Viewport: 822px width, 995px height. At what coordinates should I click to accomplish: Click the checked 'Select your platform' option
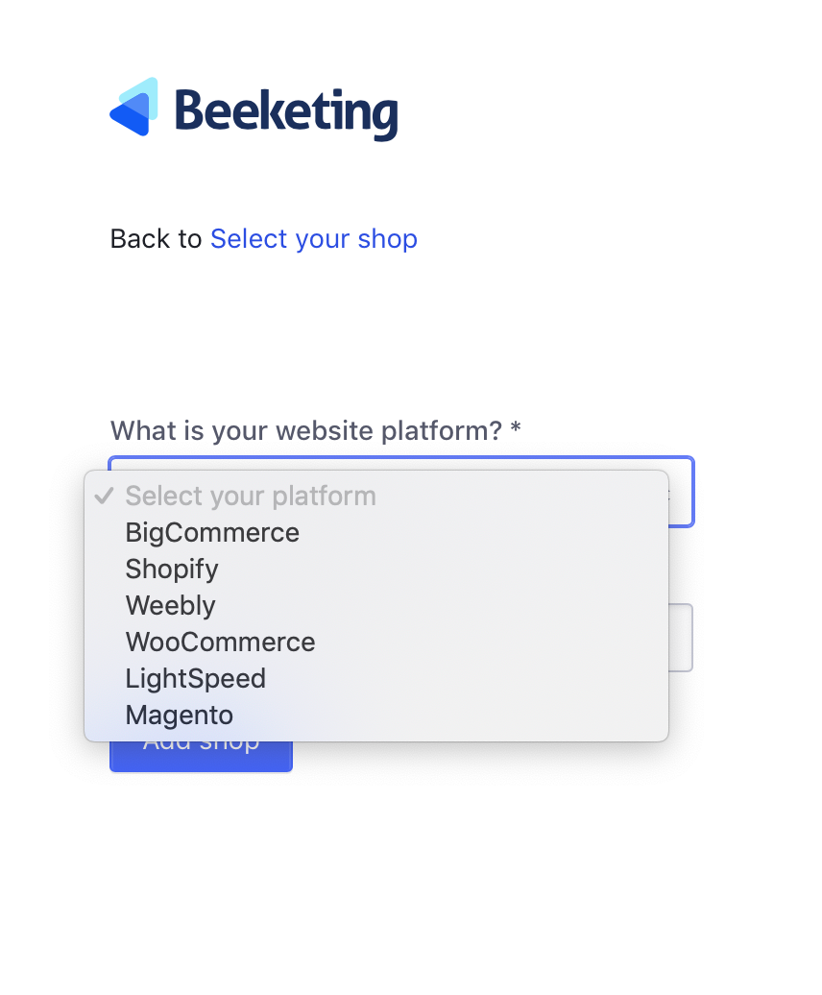click(x=250, y=496)
